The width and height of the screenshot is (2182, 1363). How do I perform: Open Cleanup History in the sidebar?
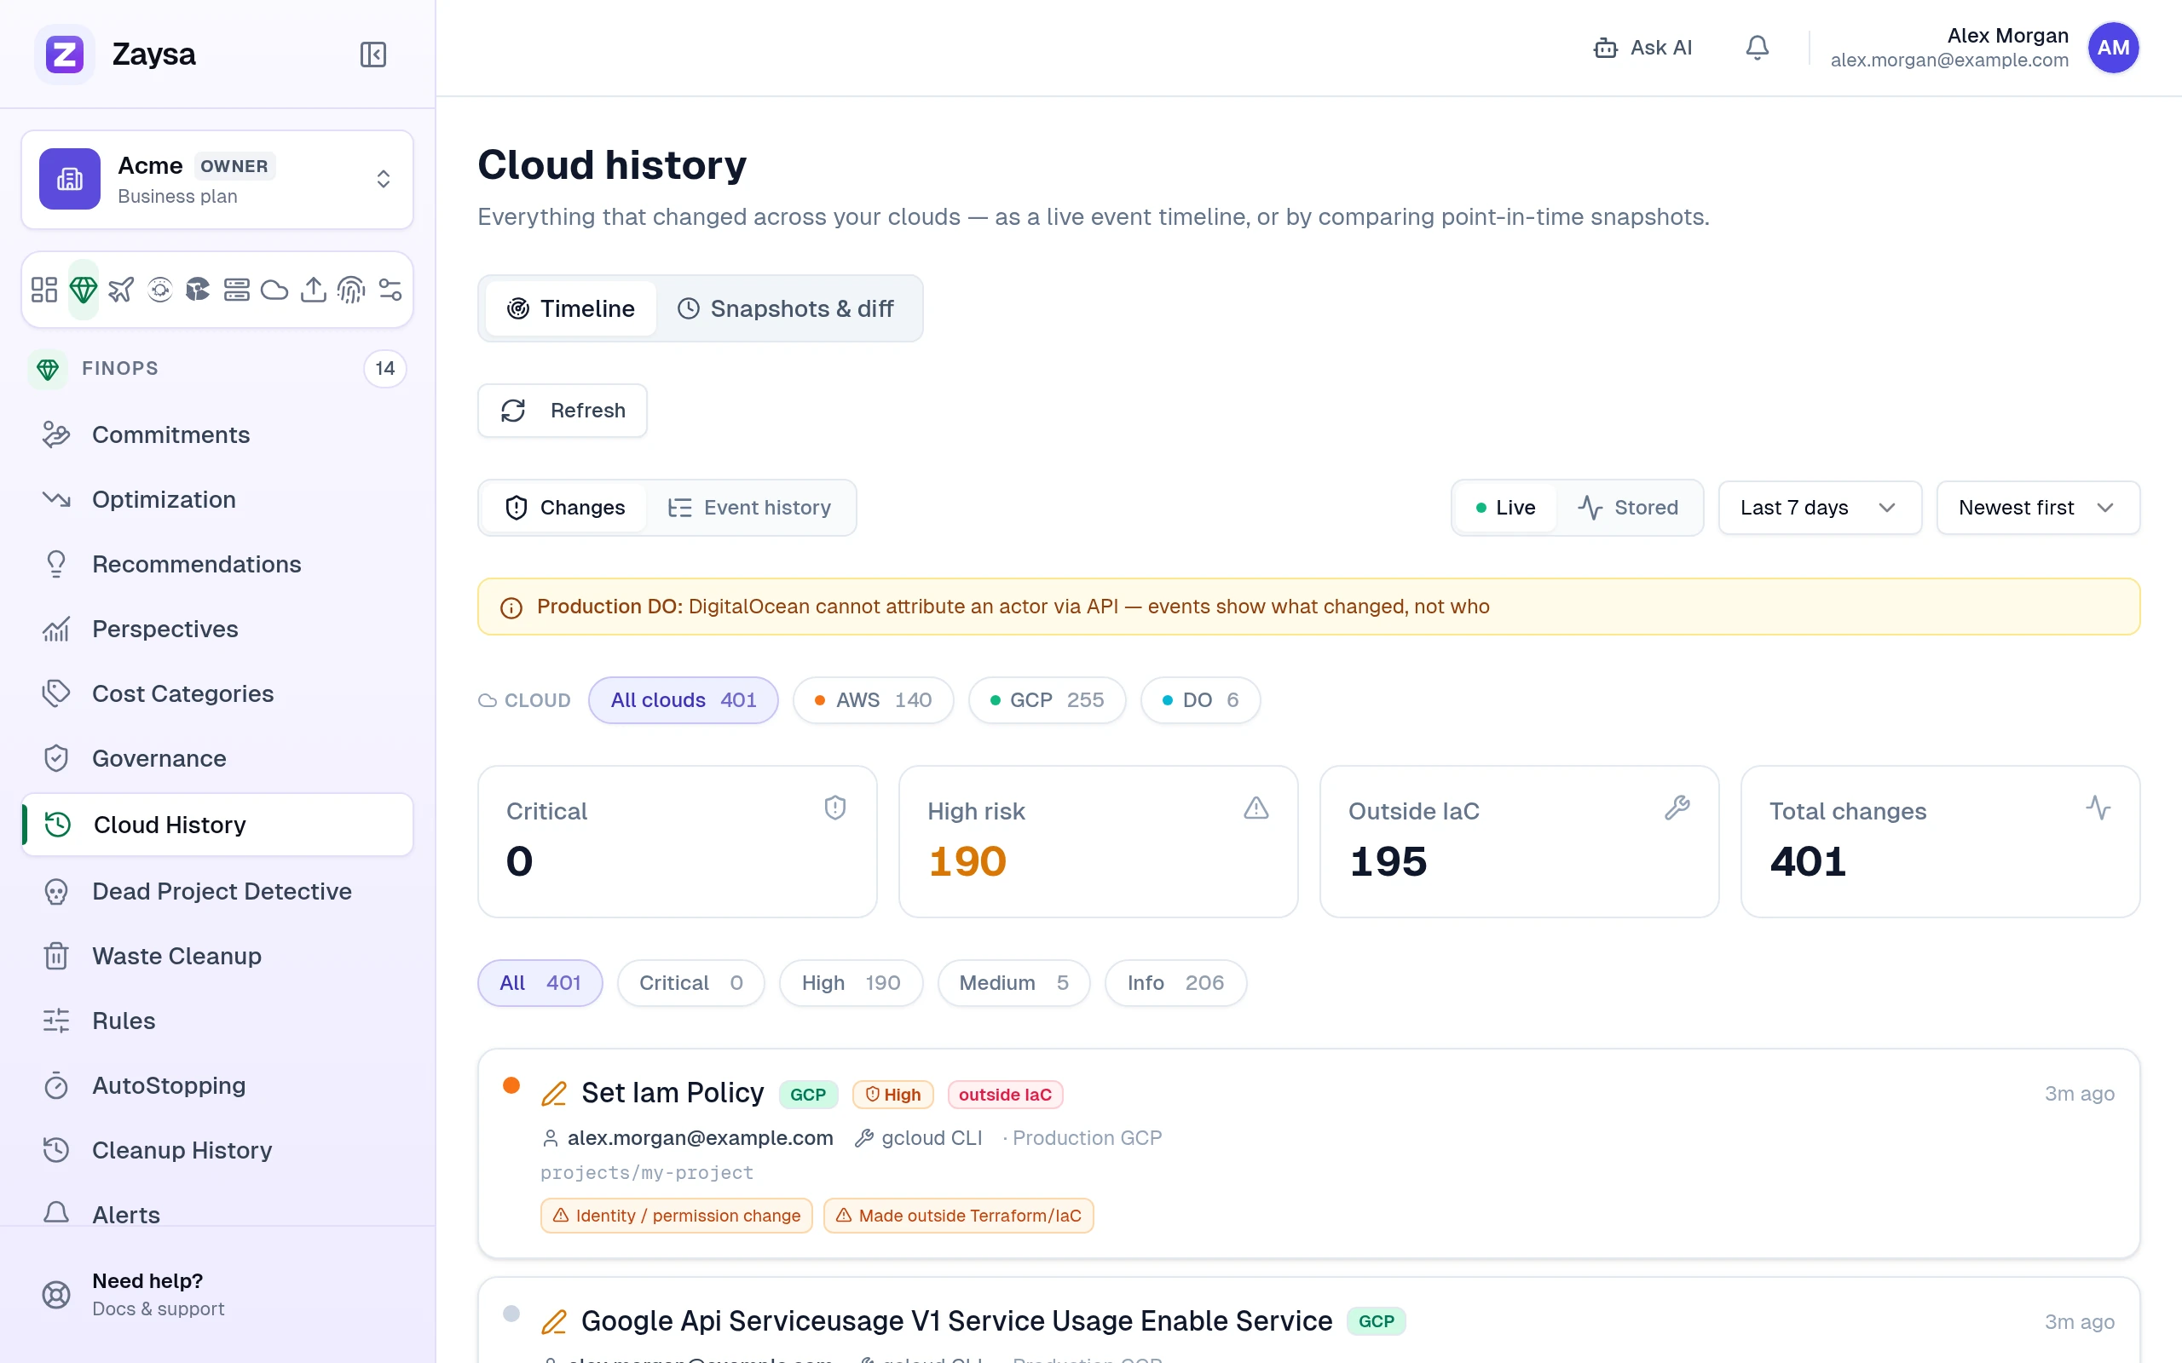[217, 1150]
